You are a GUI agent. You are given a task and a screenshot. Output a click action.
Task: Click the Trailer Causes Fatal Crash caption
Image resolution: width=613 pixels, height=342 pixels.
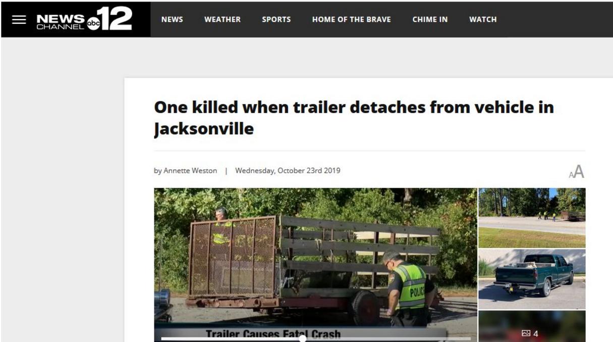[x=273, y=334]
